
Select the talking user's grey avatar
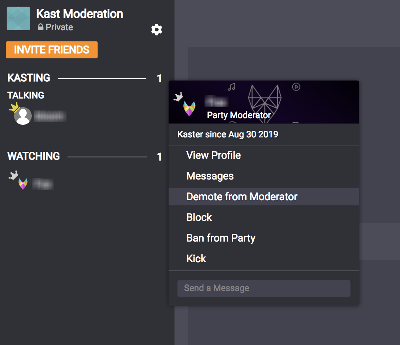(x=23, y=116)
